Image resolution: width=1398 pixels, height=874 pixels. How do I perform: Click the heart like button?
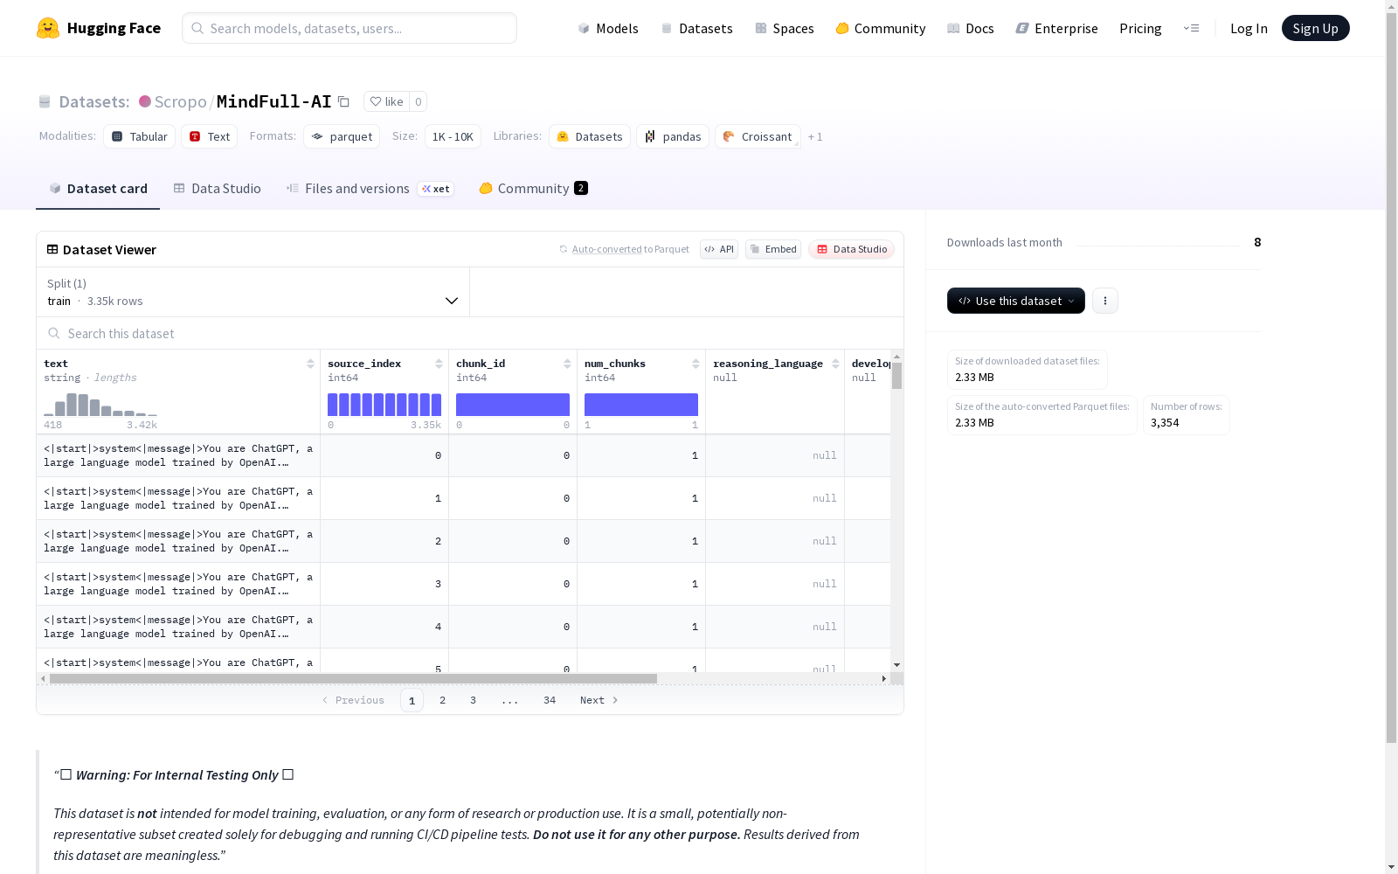(386, 101)
